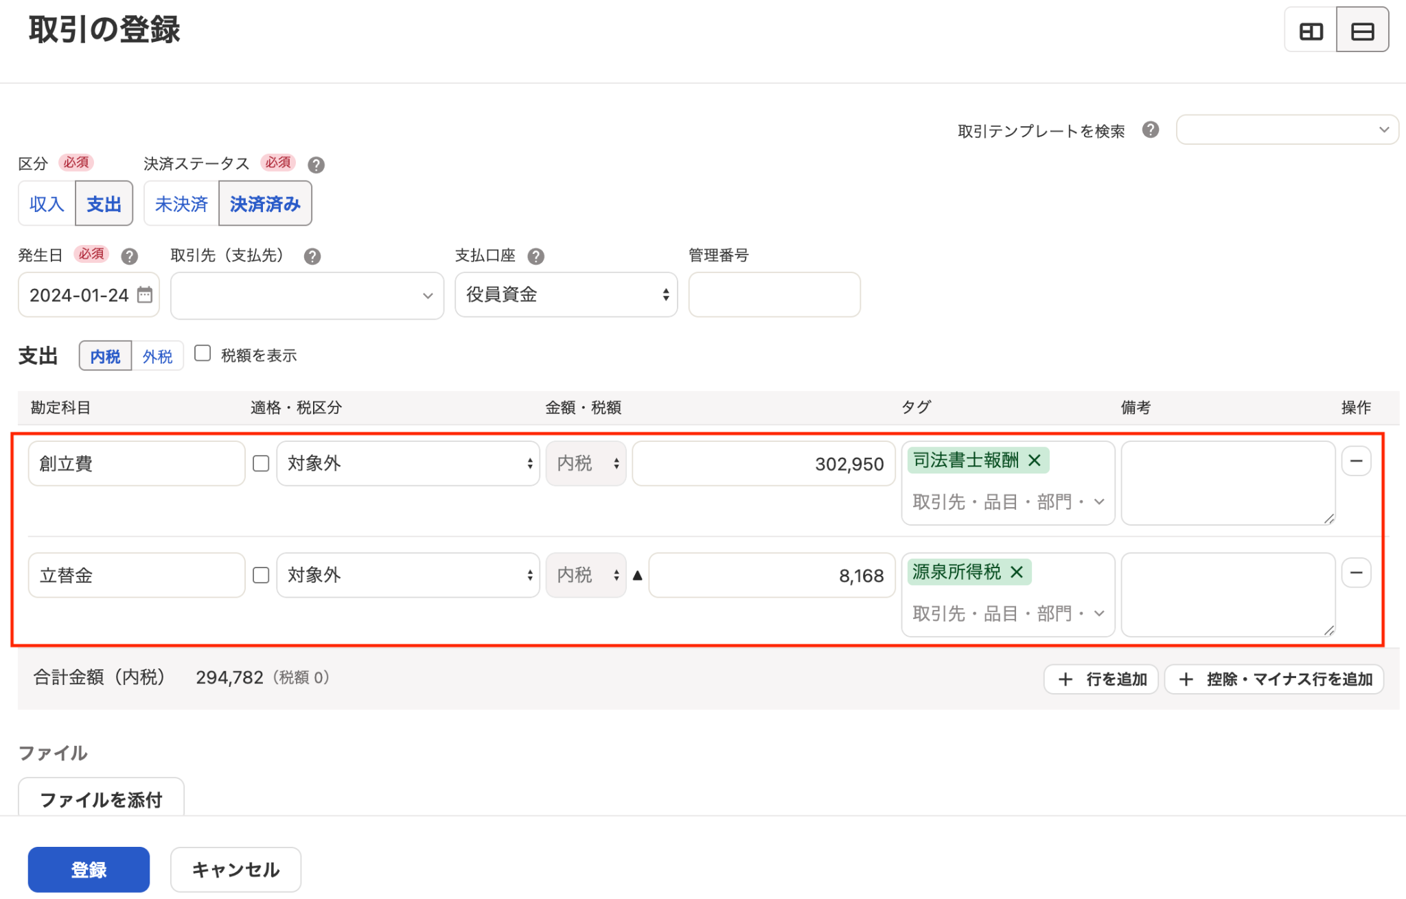Click the 備考 textarea in 創立費 row
1406x899 pixels.
(1228, 483)
